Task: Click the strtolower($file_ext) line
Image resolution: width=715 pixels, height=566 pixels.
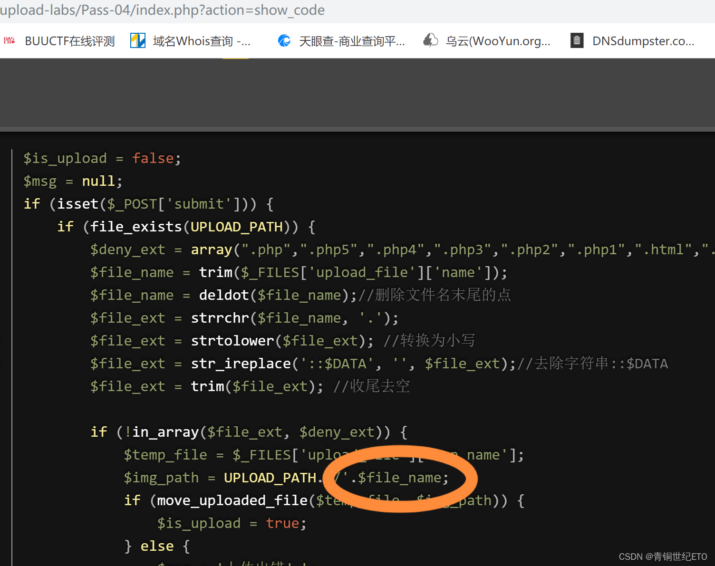Action: [x=283, y=341]
